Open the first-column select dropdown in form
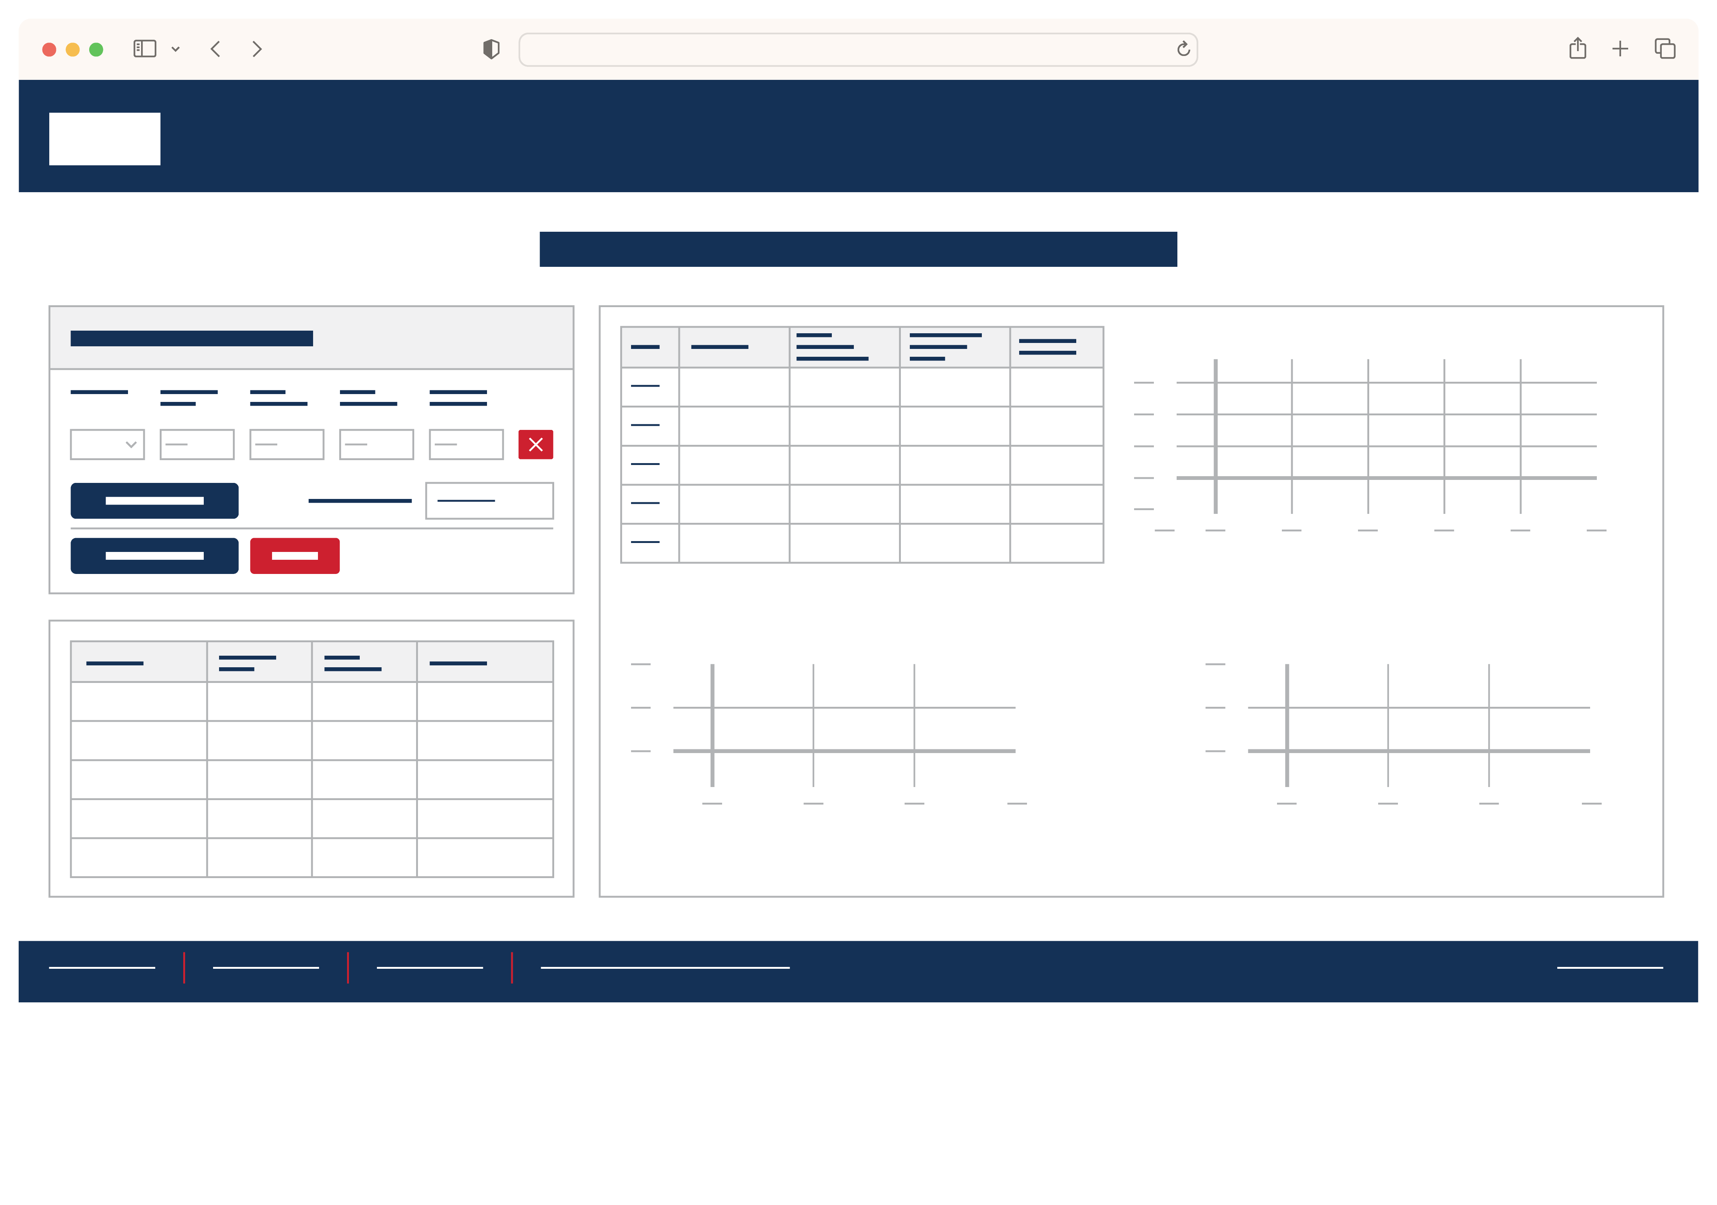1717x1205 pixels. tap(107, 444)
